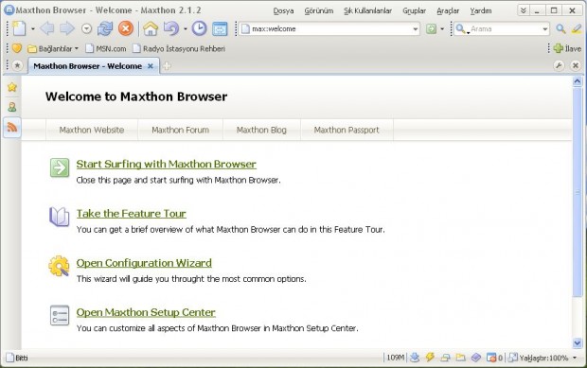Click Take the Feature Tour link
This screenshot has height=368, width=587.
[131, 214]
